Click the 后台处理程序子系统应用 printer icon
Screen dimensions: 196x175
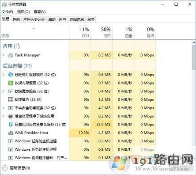(11, 116)
